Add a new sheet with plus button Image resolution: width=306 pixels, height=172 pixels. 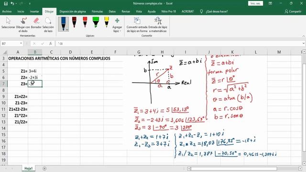click(x=44, y=169)
